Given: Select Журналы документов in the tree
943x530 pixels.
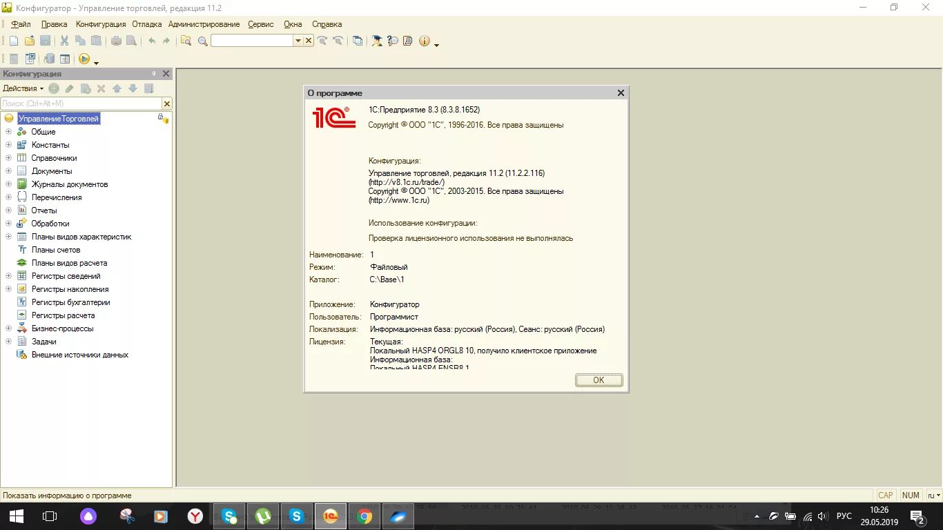Looking at the screenshot, I should (x=70, y=184).
